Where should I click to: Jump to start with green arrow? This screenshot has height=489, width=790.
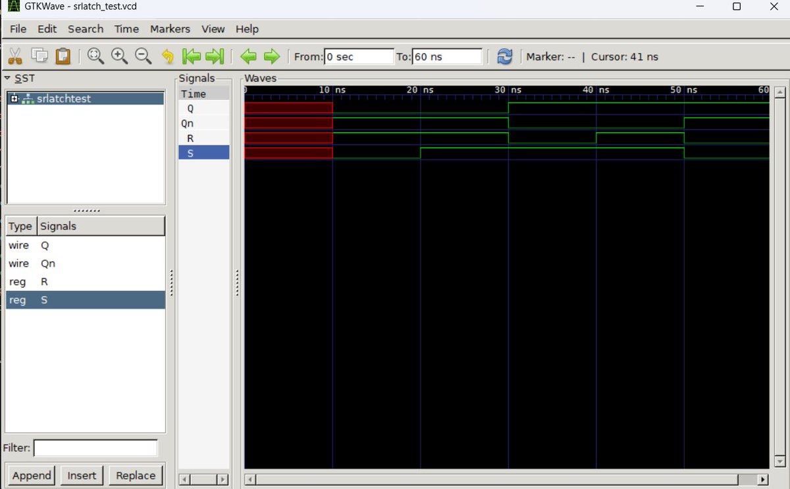pos(191,57)
